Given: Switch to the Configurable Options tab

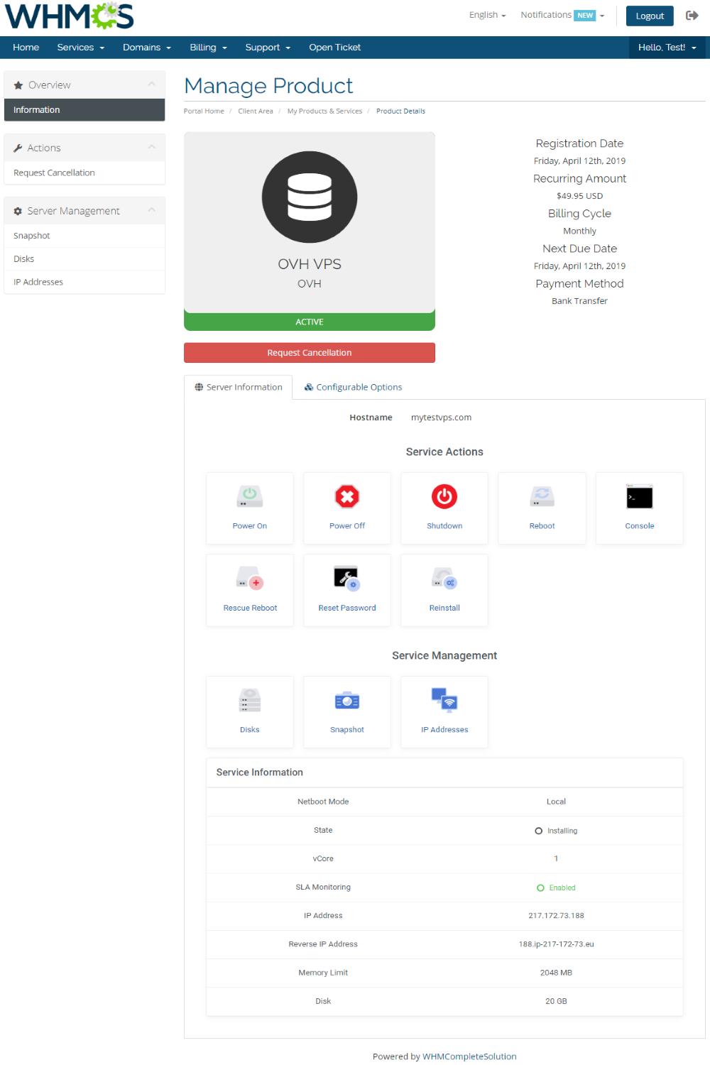Looking at the screenshot, I should tap(353, 387).
